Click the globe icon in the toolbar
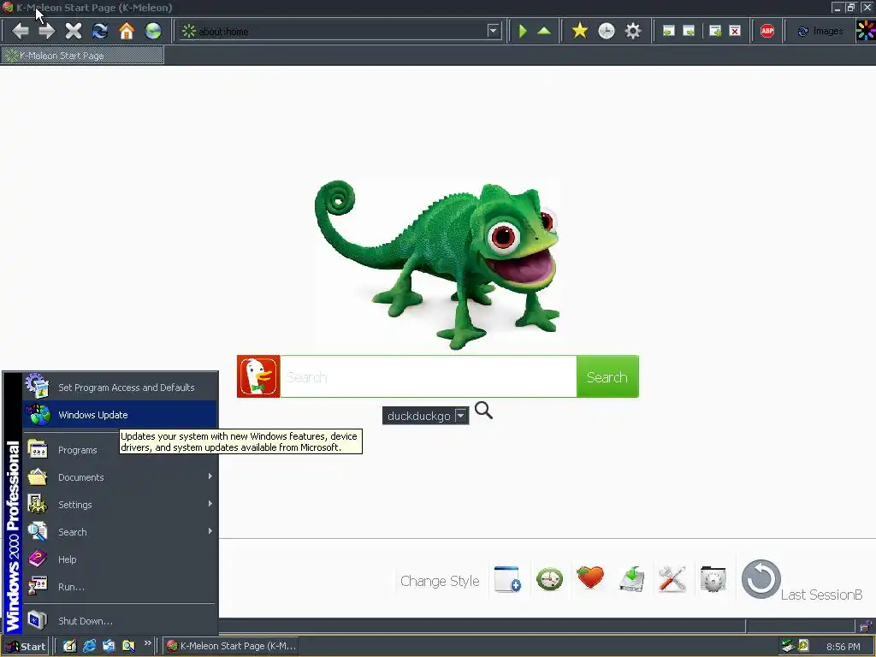The width and height of the screenshot is (876, 657). coord(153,31)
